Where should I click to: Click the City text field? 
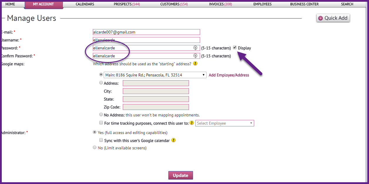point(156,91)
